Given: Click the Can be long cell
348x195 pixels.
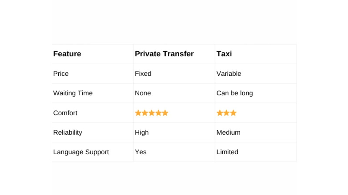Looking at the screenshot, I should [x=234, y=93].
